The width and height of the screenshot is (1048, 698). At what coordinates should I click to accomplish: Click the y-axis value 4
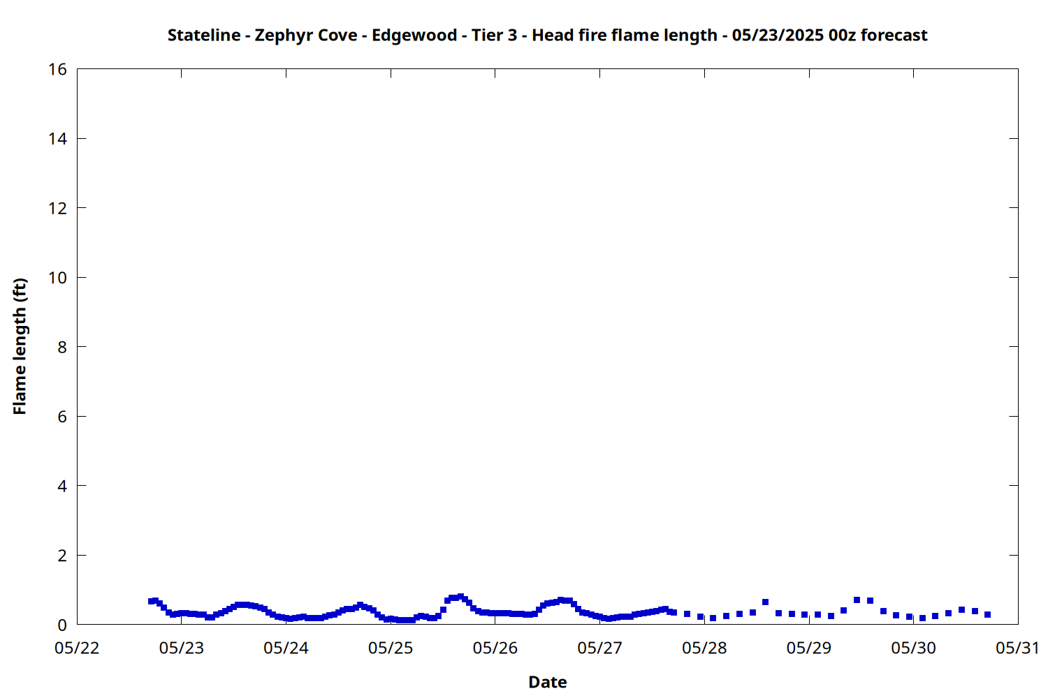(63, 486)
